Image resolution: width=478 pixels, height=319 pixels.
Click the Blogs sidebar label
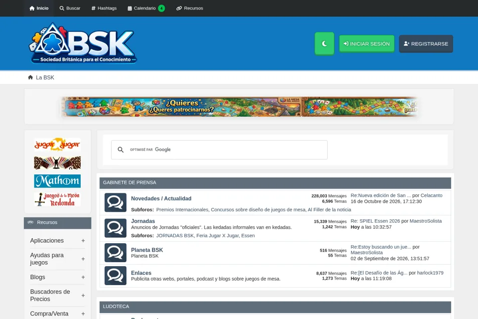tap(37, 277)
